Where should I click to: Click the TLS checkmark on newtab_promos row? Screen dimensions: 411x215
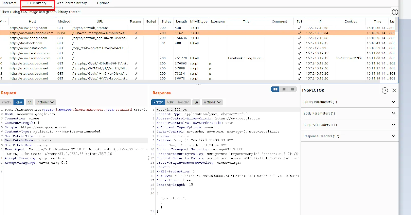tap(299, 28)
